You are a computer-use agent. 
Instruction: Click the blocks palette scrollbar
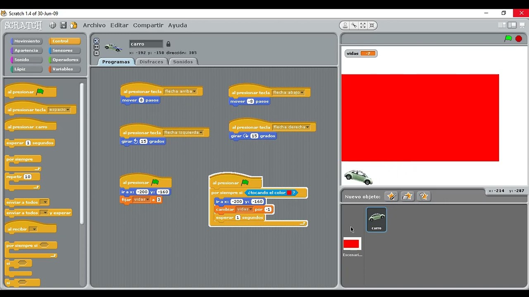82,155
